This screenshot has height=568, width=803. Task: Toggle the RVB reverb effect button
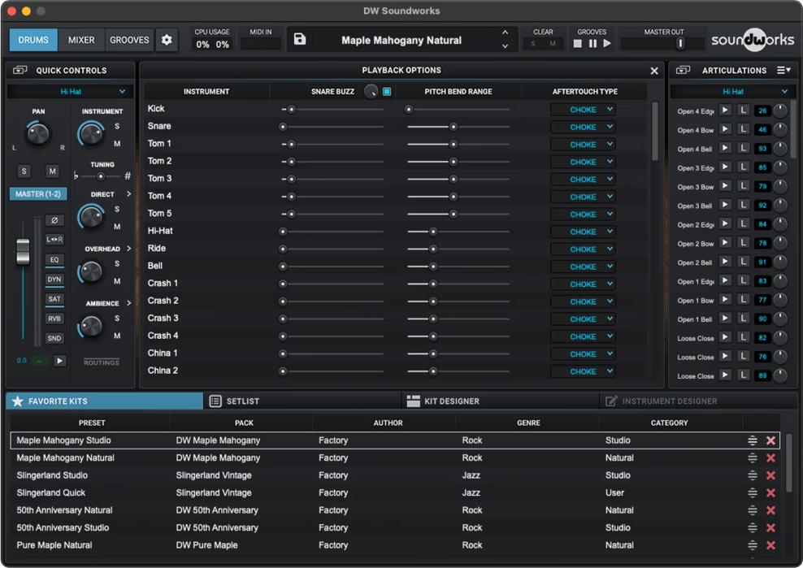tap(54, 319)
